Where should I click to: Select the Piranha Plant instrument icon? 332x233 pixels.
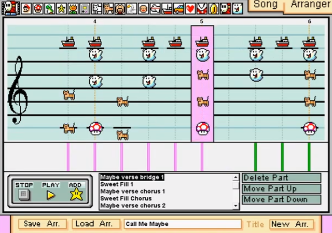tap(202, 9)
